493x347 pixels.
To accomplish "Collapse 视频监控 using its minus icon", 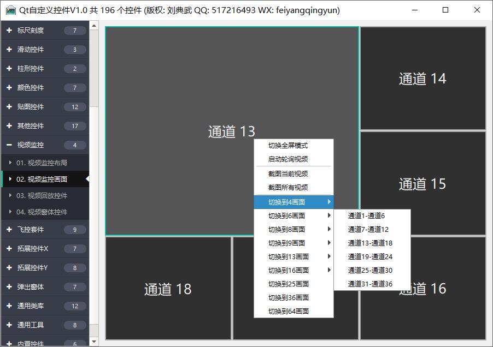I will point(9,145).
